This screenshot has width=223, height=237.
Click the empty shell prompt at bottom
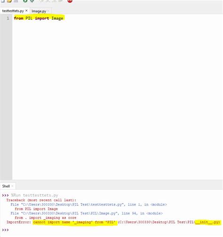click(5, 230)
